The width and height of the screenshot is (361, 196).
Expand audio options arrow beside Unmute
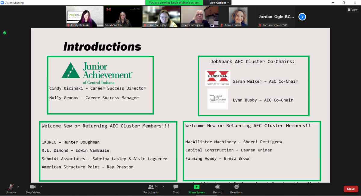click(x=18, y=187)
